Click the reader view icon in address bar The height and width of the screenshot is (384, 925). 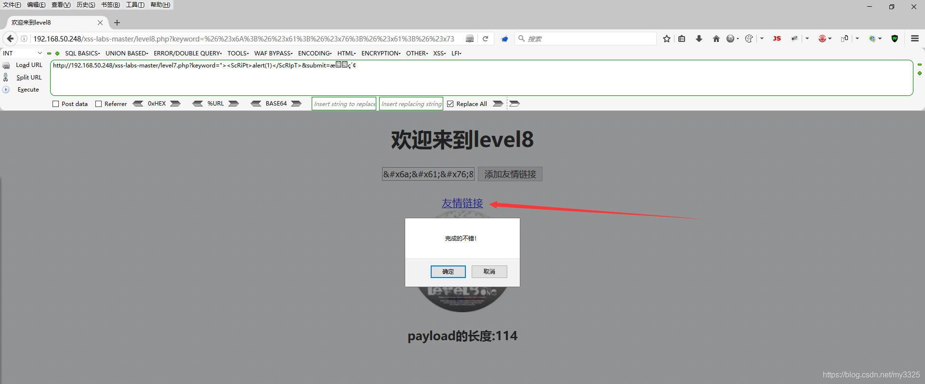pos(470,39)
